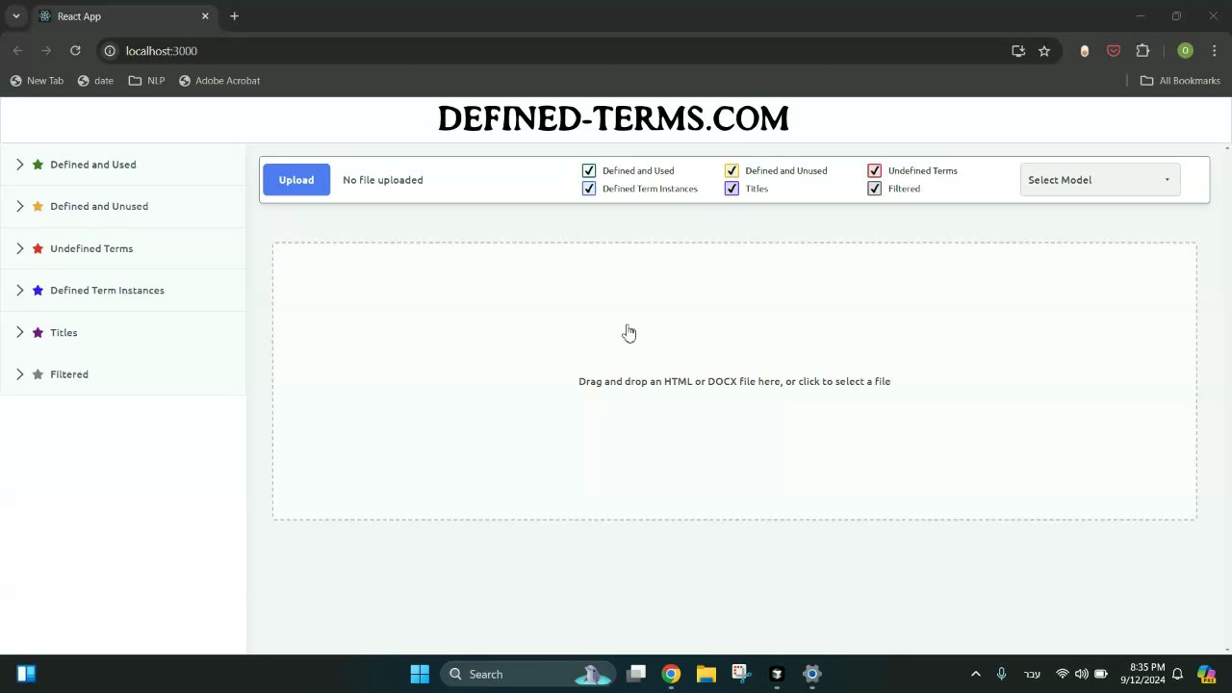Expand the Defined and Unused sidebar section
This screenshot has width=1232, height=693.
[19, 206]
